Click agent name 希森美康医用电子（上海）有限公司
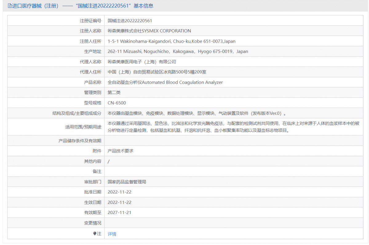Viewport: 369px width, 245px height. 142,62
